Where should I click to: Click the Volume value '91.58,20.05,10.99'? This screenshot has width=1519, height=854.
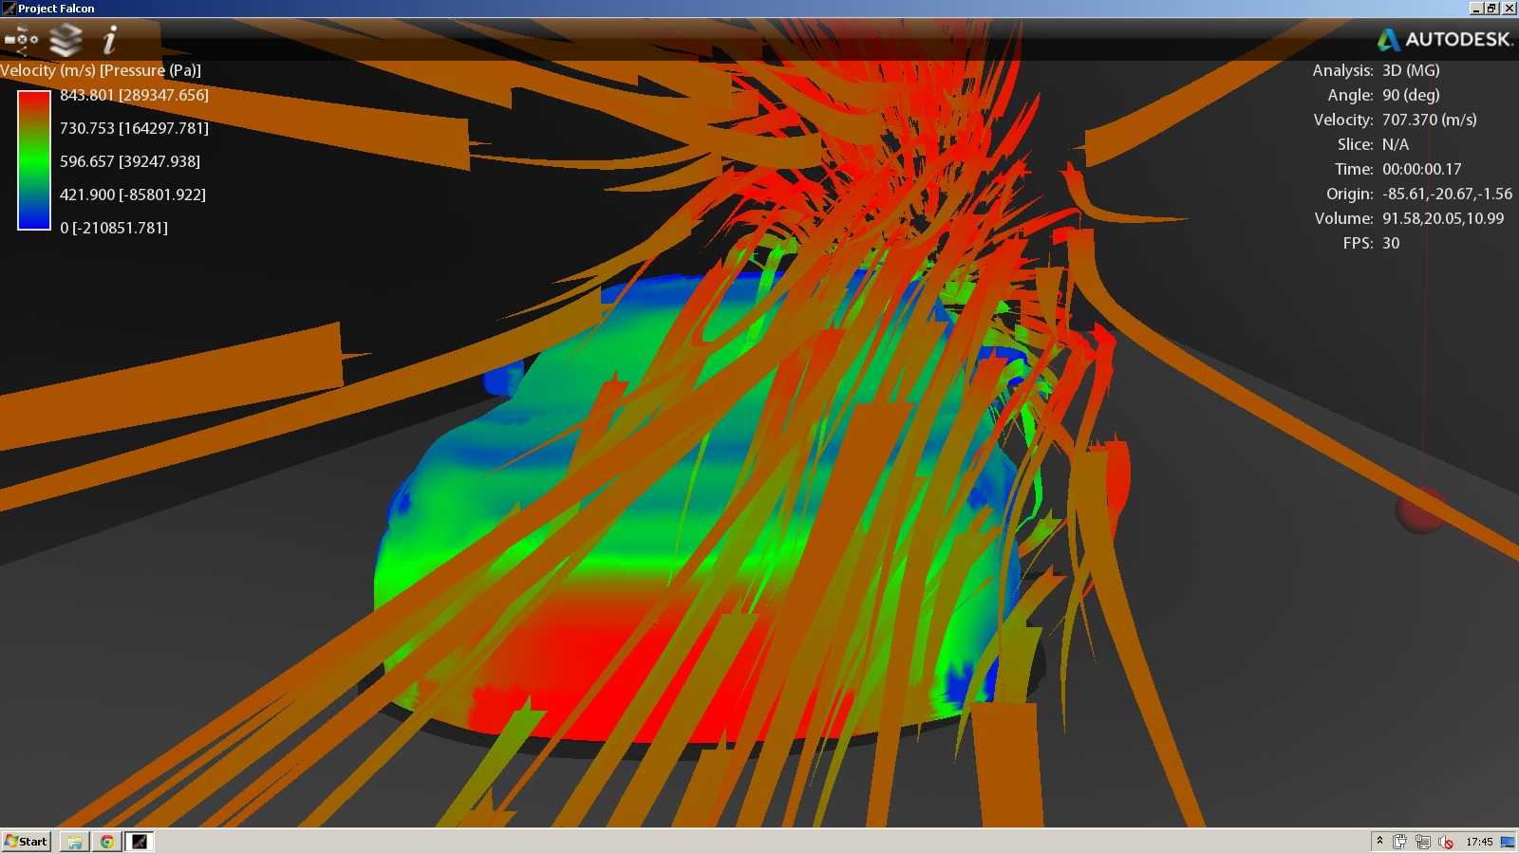tap(1443, 218)
